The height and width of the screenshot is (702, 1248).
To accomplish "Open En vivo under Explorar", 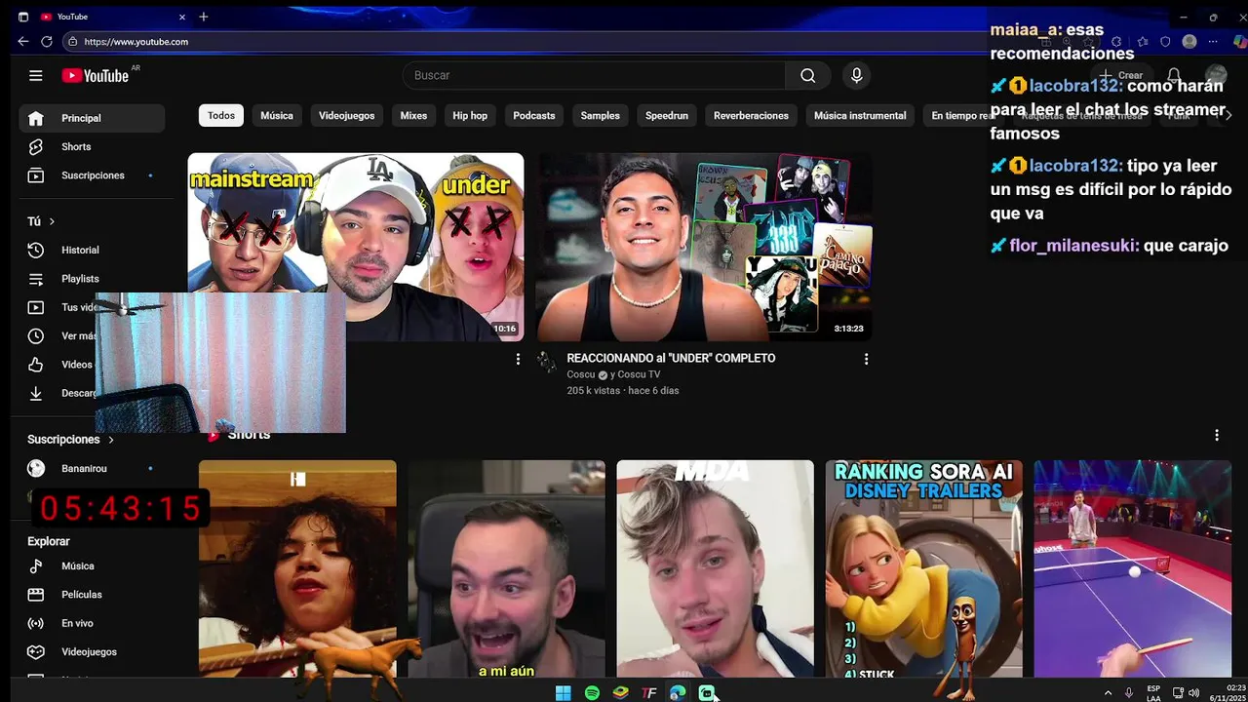I will [92, 623].
